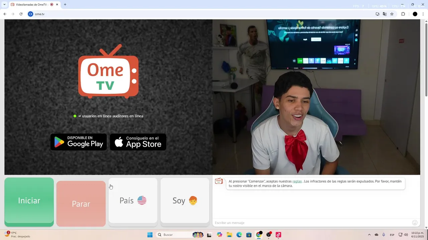Click the local webcam preview
Image resolution: width=428 pixels, height=240 pixels.
316,97
